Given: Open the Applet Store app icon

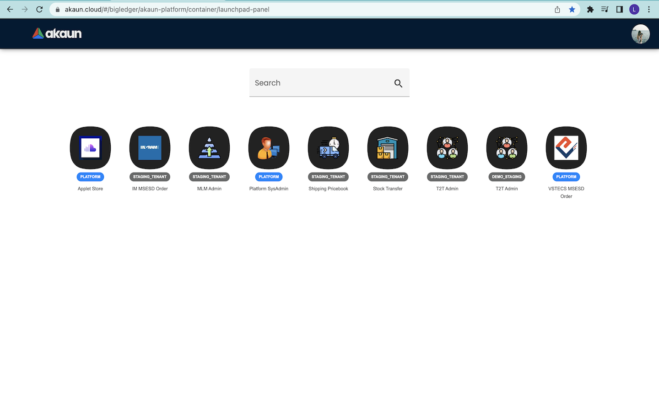Looking at the screenshot, I should (90, 148).
